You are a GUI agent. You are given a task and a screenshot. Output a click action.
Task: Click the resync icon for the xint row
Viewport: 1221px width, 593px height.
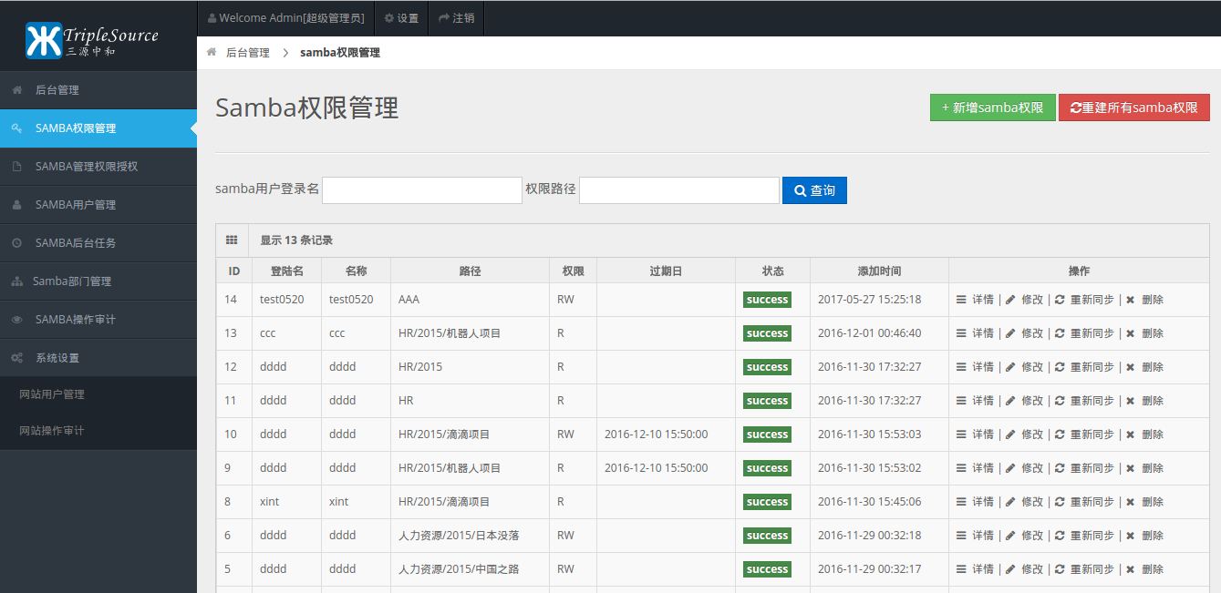pyautogui.click(x=1060, y=502)
